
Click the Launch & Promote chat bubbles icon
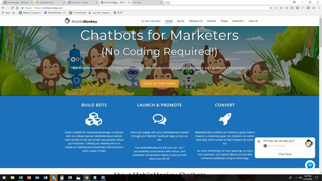[x=159, y=119]
